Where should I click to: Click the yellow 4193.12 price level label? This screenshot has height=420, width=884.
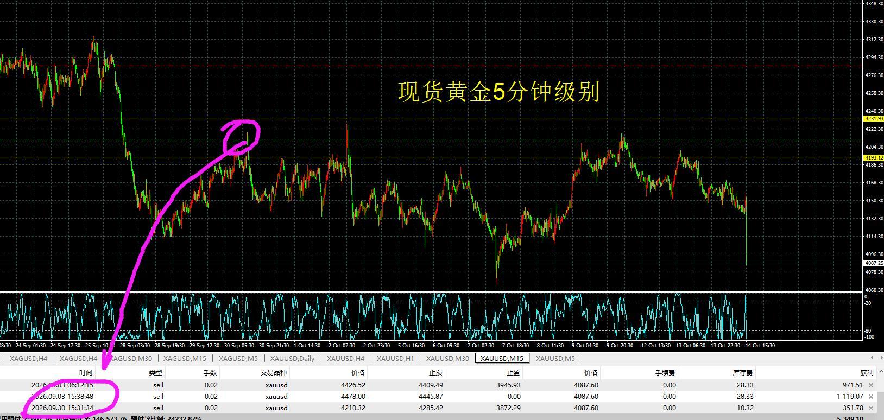873,158
